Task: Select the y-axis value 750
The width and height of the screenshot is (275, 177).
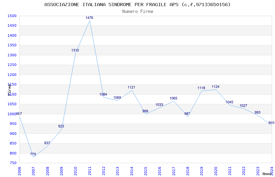Action: tap(13, 163)
